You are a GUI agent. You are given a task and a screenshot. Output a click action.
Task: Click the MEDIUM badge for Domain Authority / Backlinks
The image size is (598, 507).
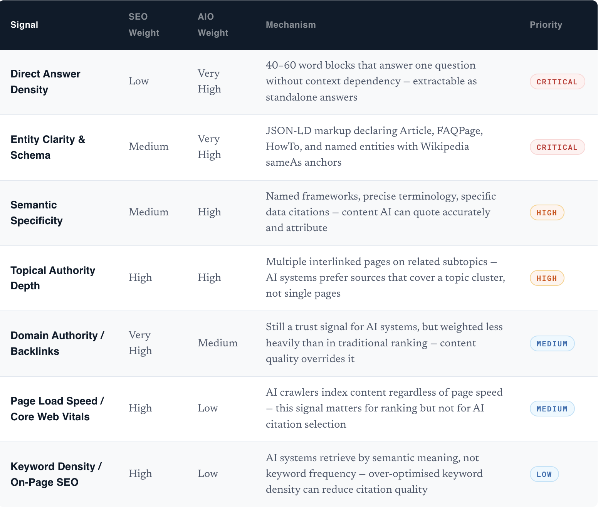pos(552,343)
